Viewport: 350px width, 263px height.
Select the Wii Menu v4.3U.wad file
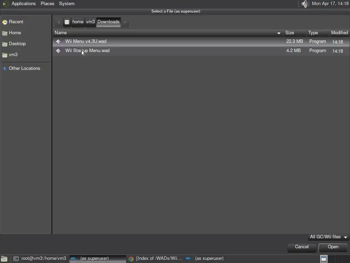[x=201, y=41]
